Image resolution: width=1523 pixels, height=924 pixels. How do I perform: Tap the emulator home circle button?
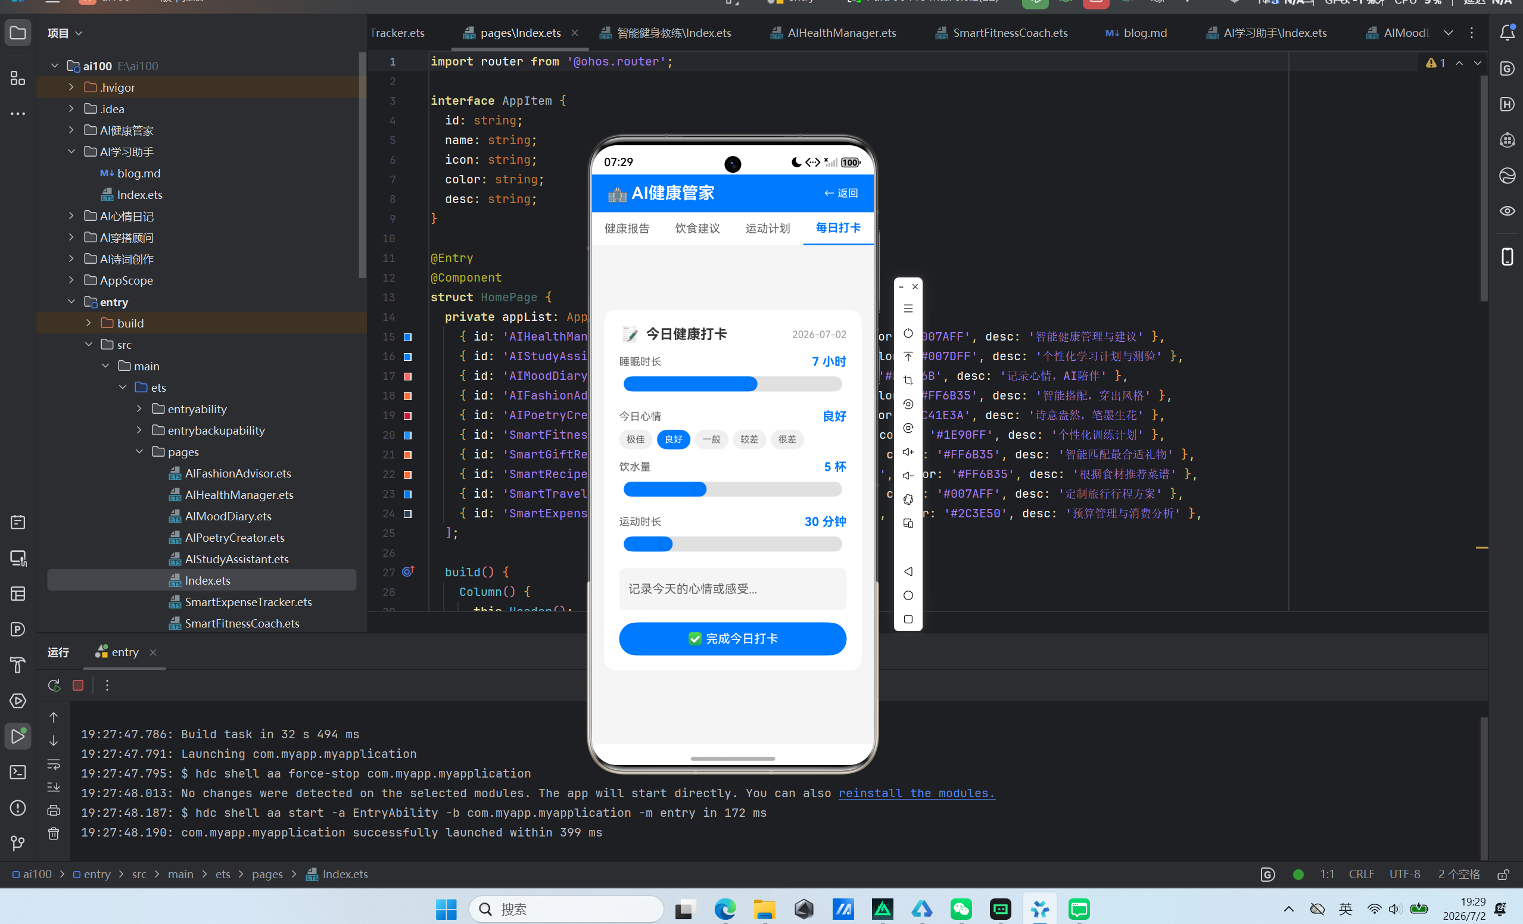[x=908, y=595]
